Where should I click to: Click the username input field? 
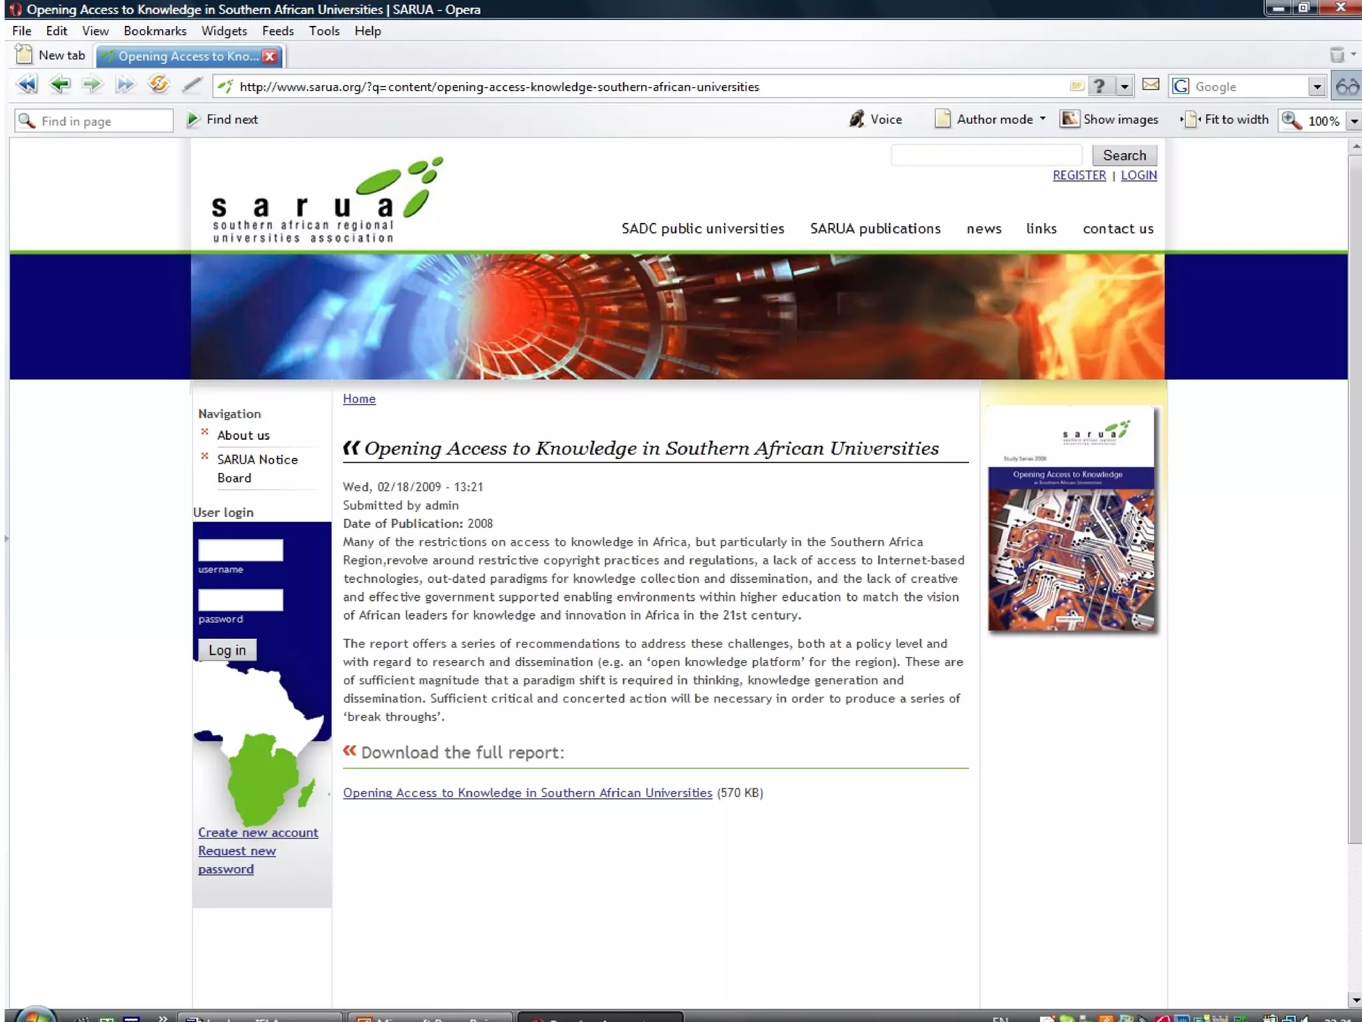pos(240,550)
